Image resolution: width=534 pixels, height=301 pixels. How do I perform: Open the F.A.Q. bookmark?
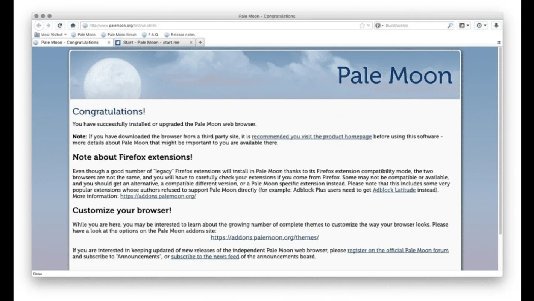[x=150, y=35]
